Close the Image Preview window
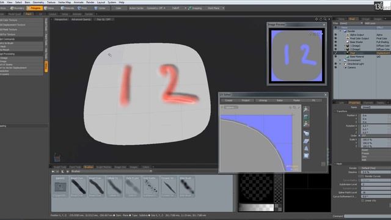Image resolution: width=391 pixels, height=220 pixels. point(324,24)
